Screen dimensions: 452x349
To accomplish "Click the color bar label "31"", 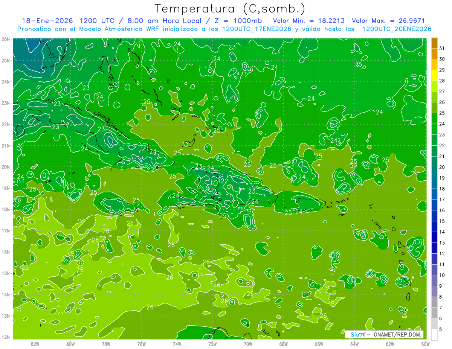I will click(x=442, y=48).
